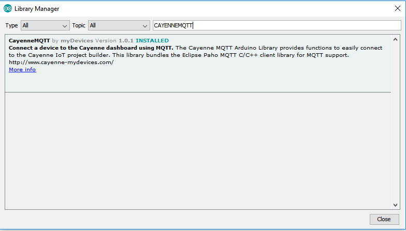Click the http://www.cayenne-mydevices.com/ URL text

pyautogui.click(x=61, y=62)
